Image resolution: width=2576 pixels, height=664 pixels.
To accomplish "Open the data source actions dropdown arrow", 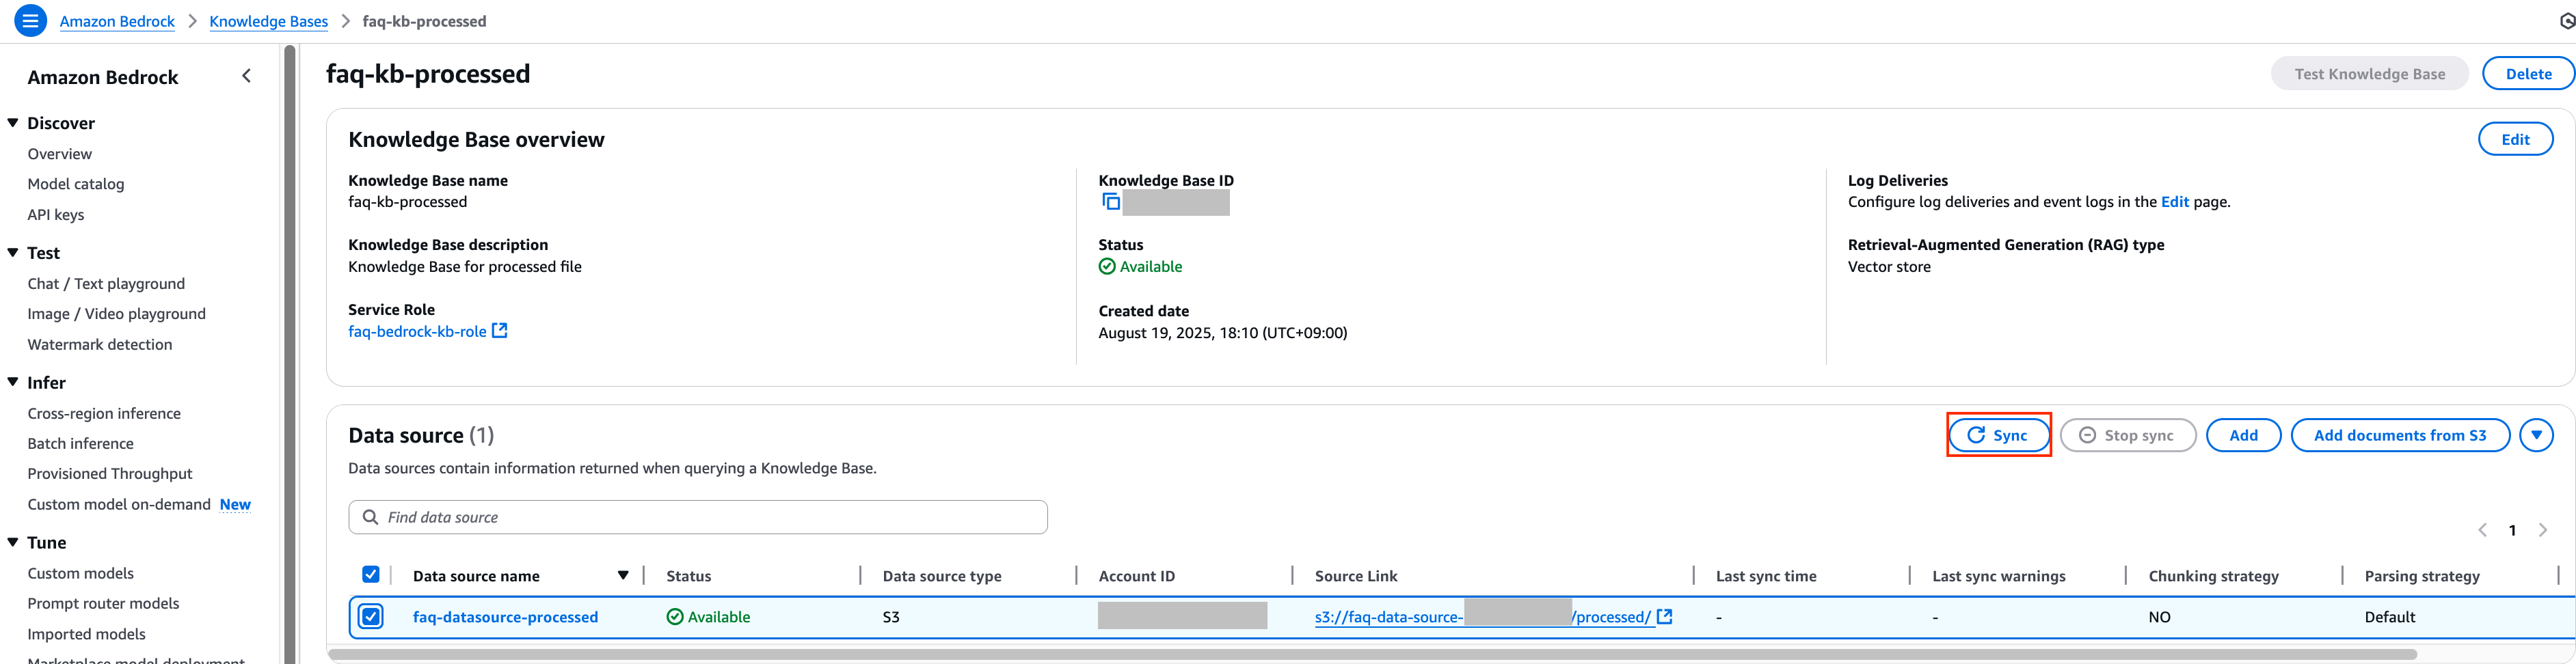I will point(2536,435).
